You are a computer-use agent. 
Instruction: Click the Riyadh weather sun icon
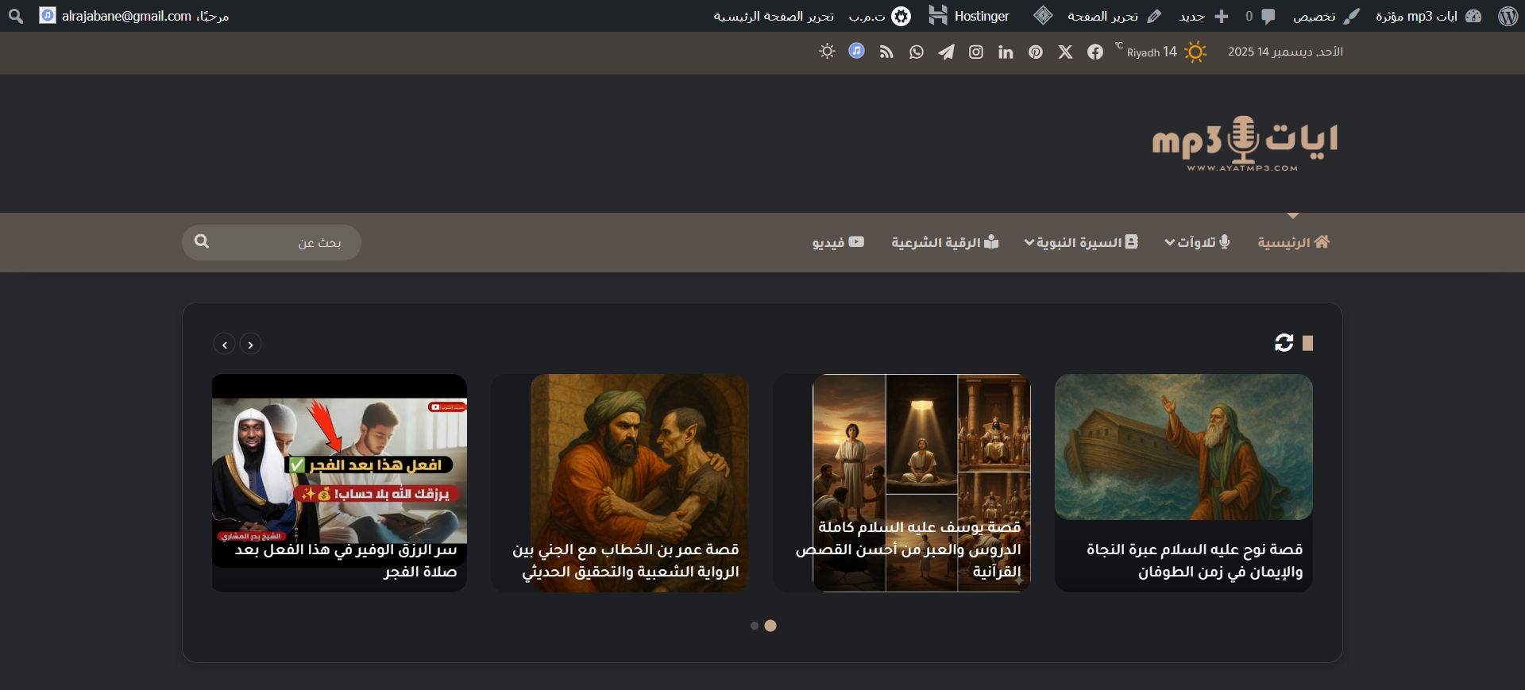[1195, 52]
